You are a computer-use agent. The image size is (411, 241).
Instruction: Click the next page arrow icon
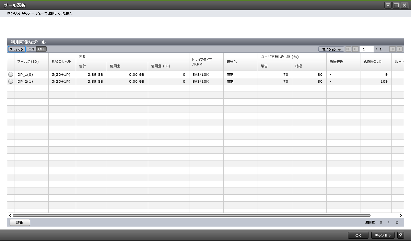pyautogui.click(x=392, y=49)
